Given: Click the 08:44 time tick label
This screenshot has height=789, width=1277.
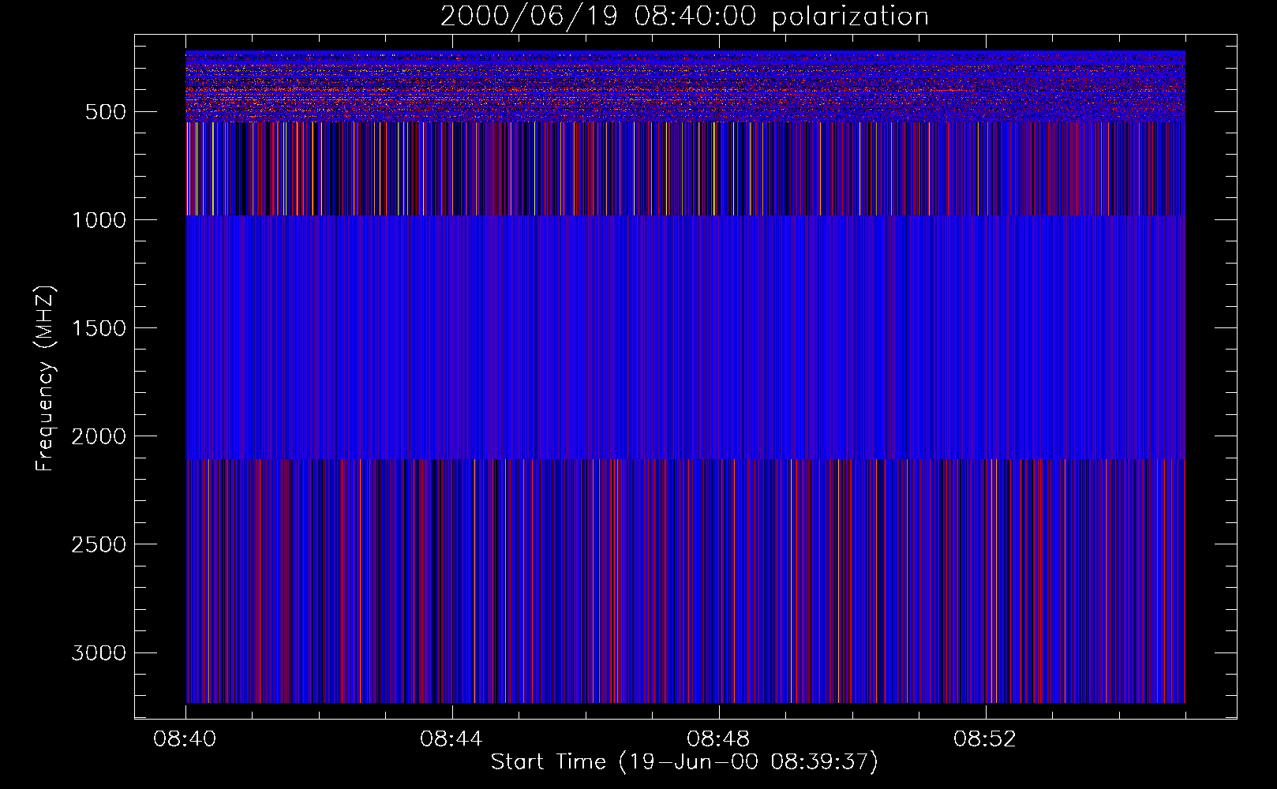Looking at the screenshot, I should click(451, 739).
